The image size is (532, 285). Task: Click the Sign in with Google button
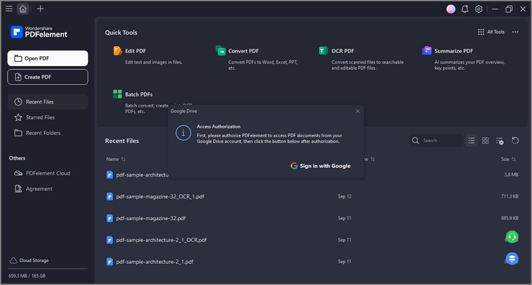[x=320, y=166]
